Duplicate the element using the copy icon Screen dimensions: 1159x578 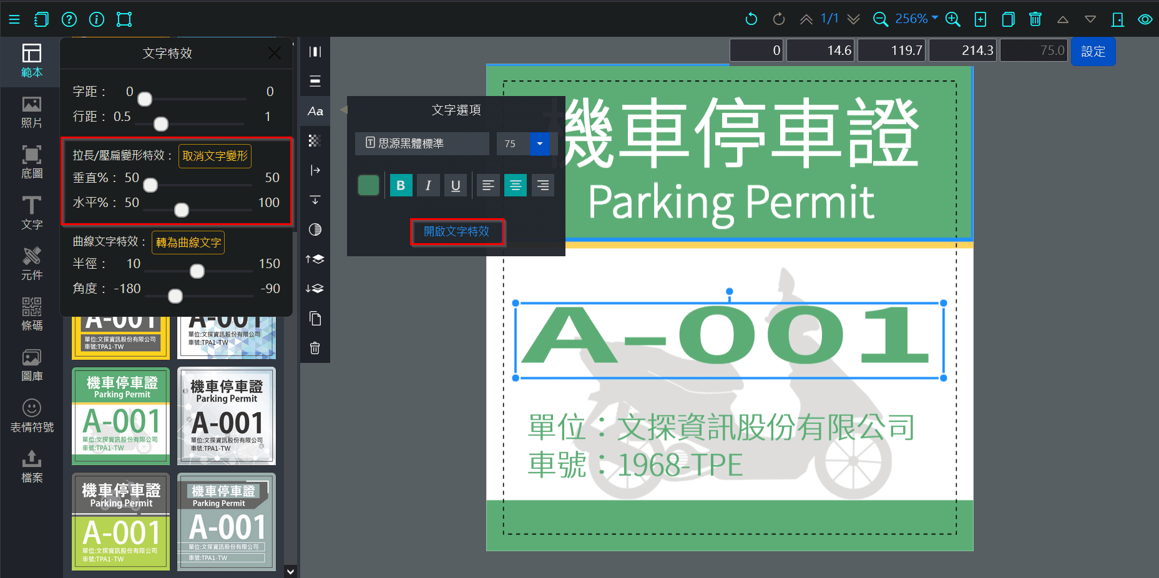315,318
